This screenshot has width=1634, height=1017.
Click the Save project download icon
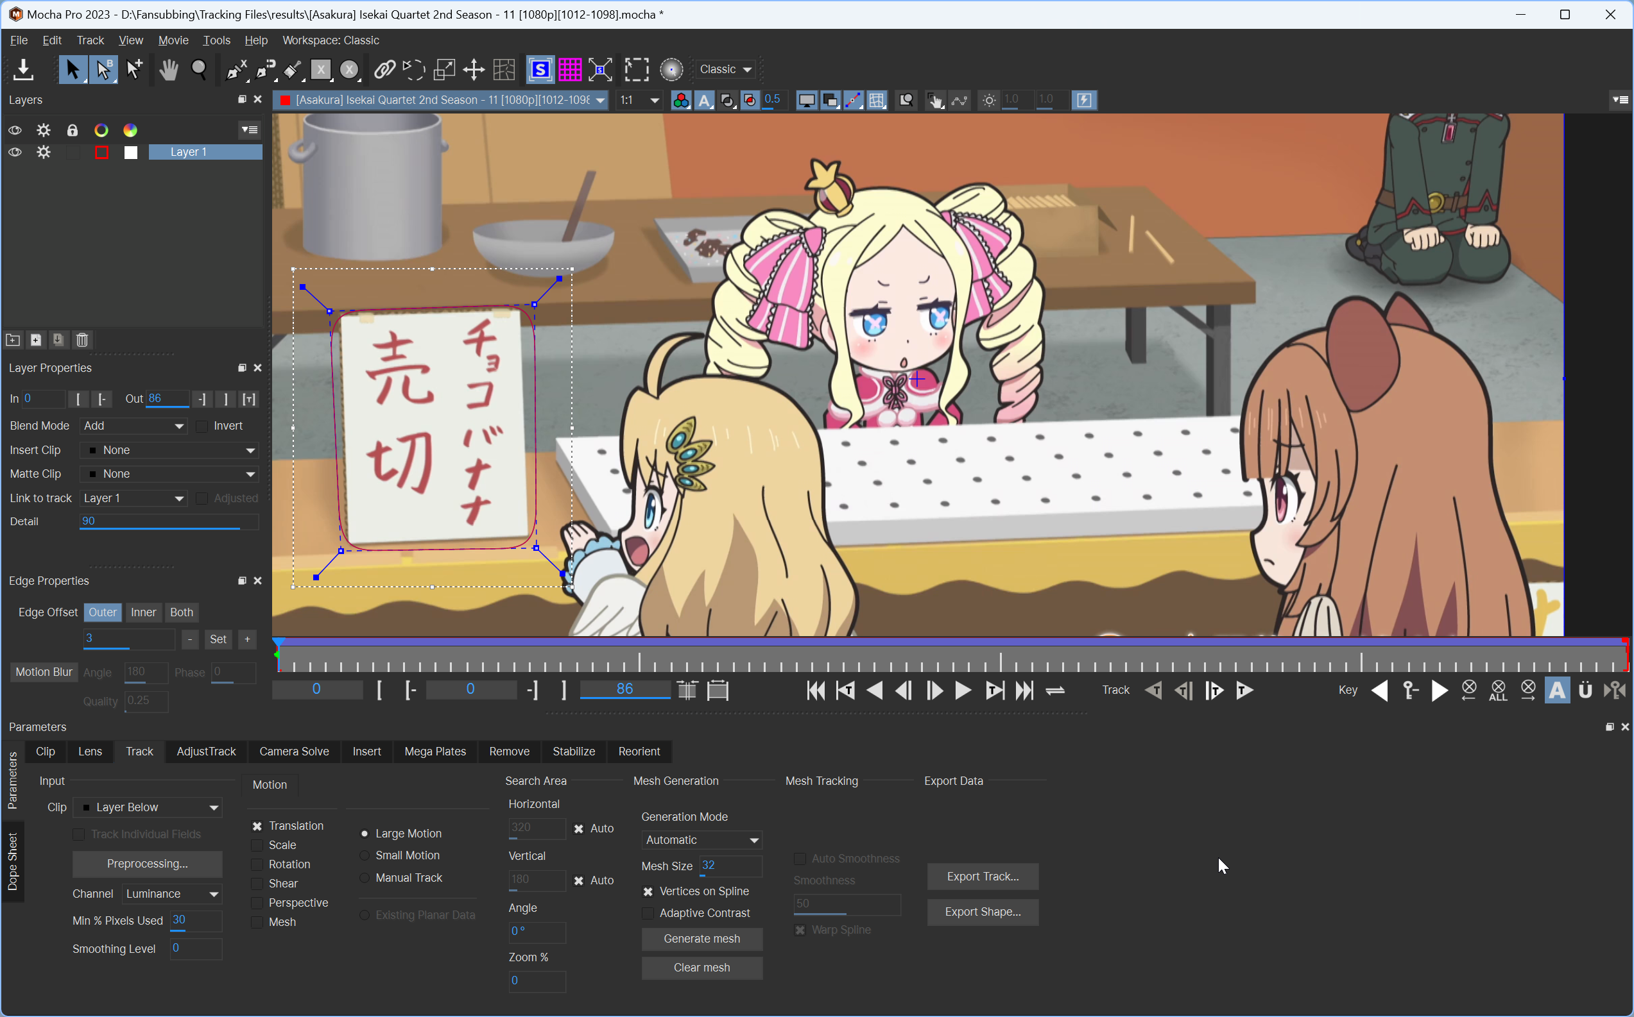pyautogui.click(x=23, y=69)
